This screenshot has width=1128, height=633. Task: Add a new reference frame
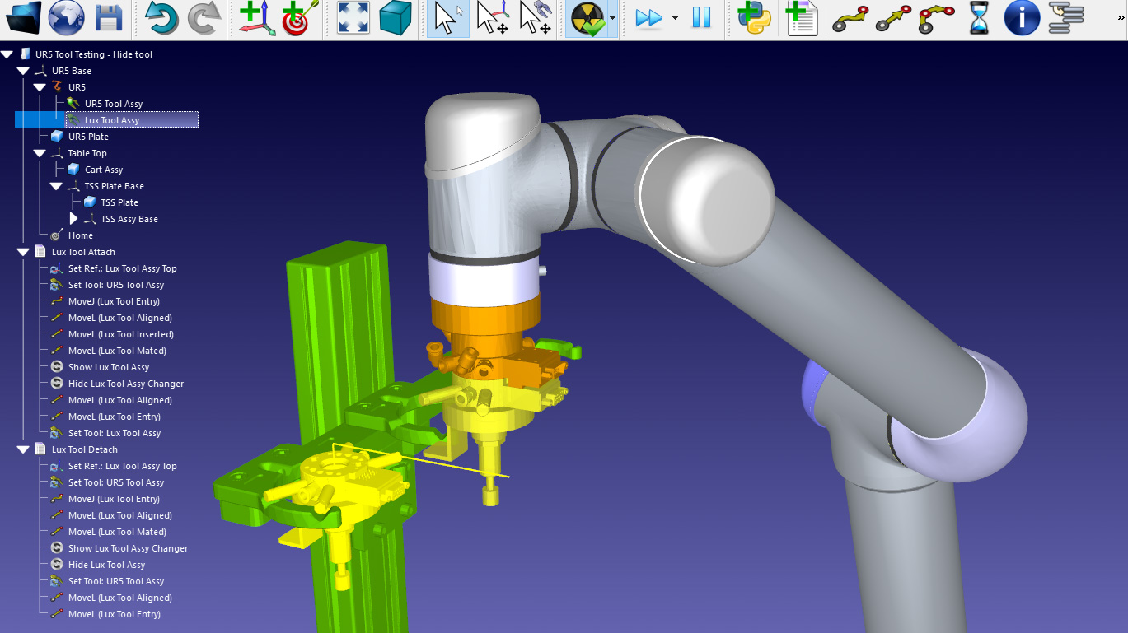(257, 17)
